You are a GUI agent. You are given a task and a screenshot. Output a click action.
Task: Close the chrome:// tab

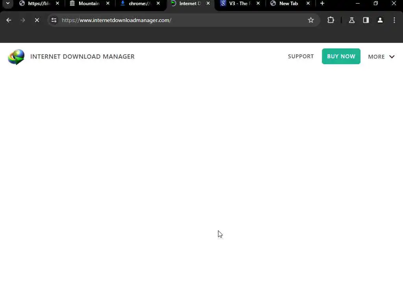[x=158, y=3]
